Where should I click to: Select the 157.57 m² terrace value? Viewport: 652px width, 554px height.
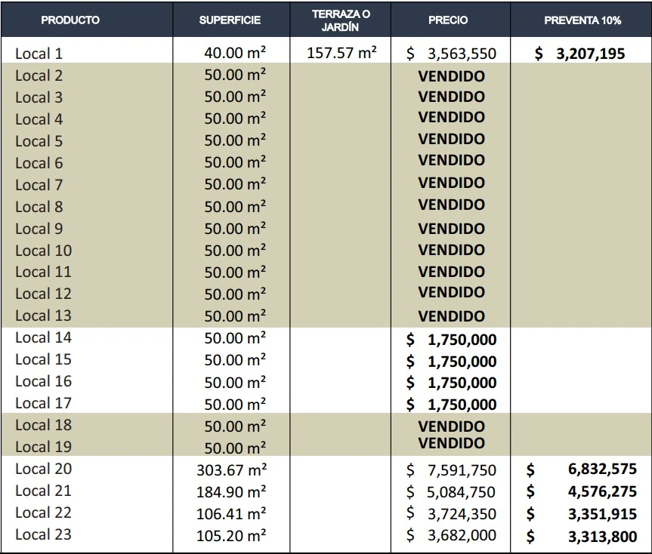341,54
